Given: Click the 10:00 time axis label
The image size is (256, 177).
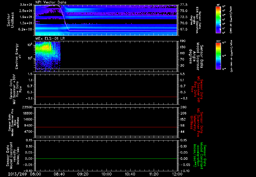Looking at the screenshot, I should pyautogui.click(x=106, y=174).
